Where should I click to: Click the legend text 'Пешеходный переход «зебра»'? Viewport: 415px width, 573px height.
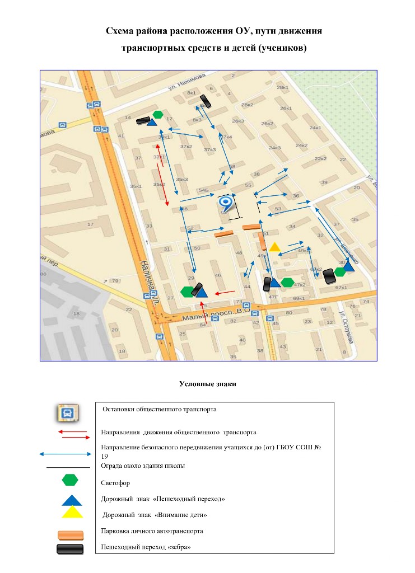coord(146,547)
